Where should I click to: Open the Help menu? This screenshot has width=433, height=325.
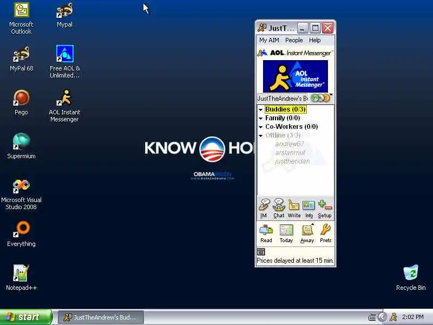click(314, 40)
